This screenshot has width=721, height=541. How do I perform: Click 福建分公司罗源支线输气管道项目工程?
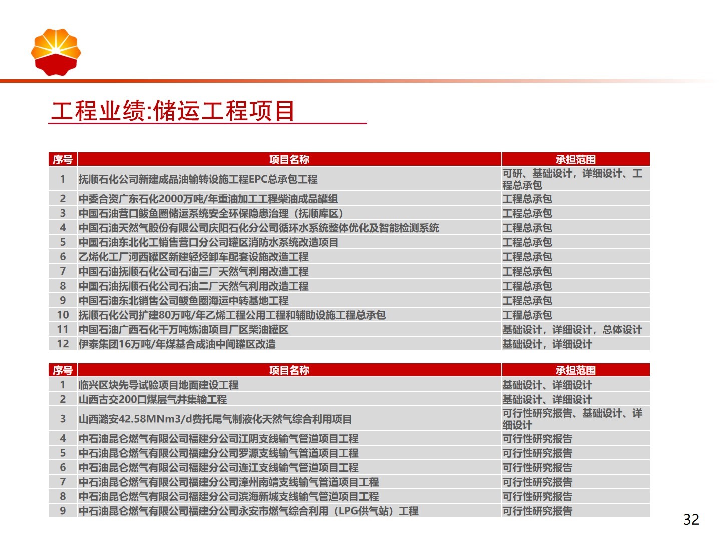click(x=218, y=453)
